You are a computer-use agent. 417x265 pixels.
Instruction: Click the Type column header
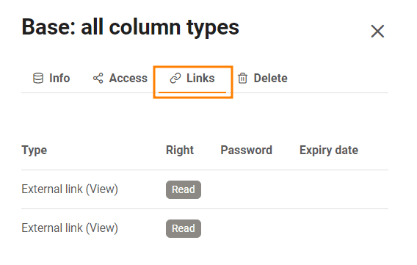(x=35, y=150)
